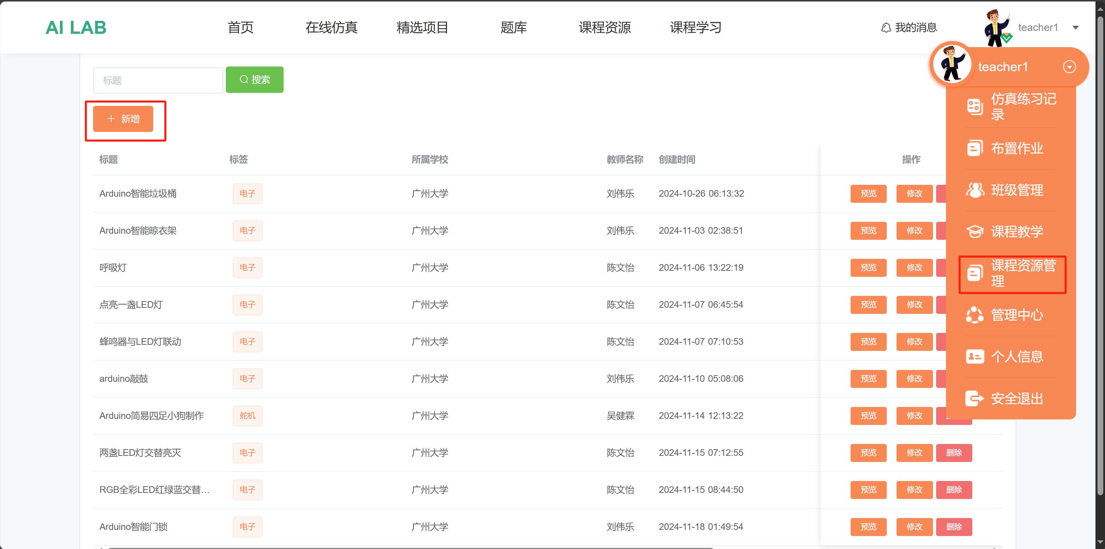
Task: Delete the Arduino智能门锁 entry
Action: 954,527
